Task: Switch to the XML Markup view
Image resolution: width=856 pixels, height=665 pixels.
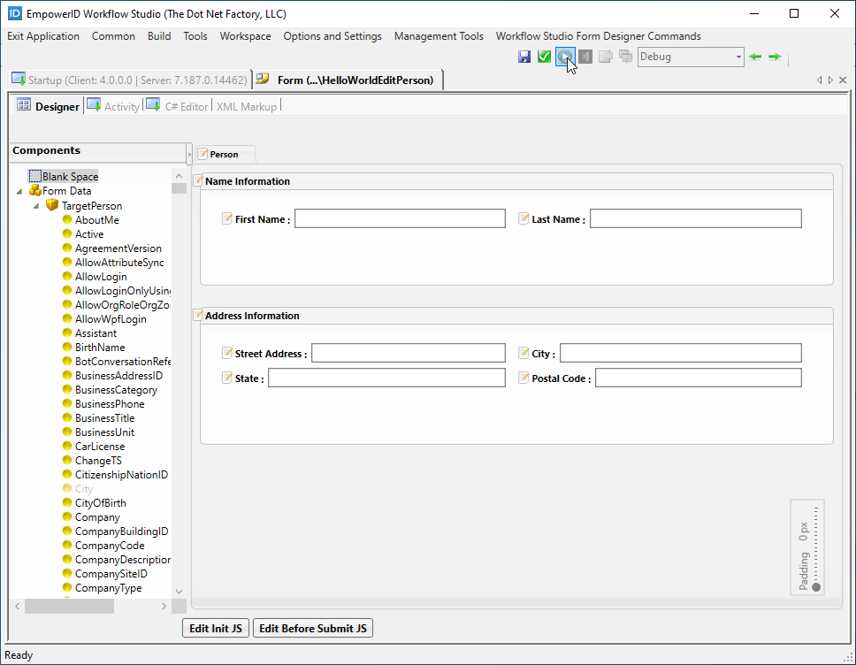Action: click(x=247, y=106)
